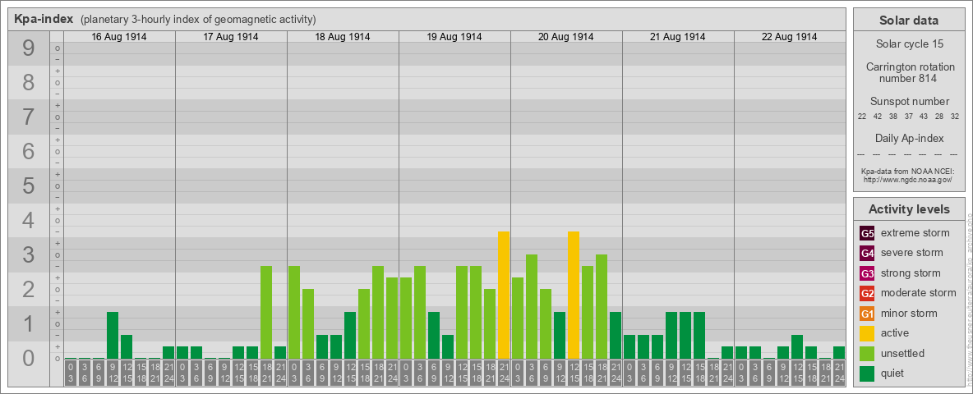973x394 pixels.
Task: Click the unsettled bar on 17 Aug 18-21
Action: click(266, 313)
